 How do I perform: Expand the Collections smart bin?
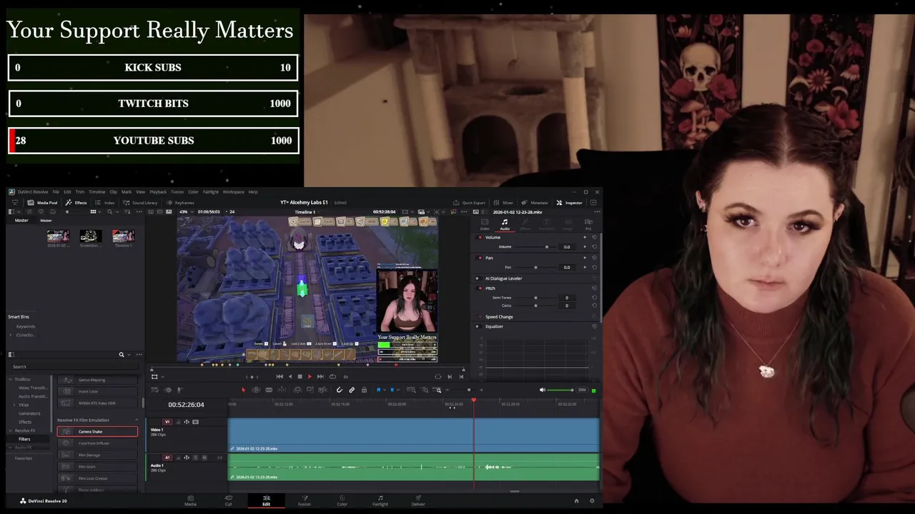pos(10,335)
